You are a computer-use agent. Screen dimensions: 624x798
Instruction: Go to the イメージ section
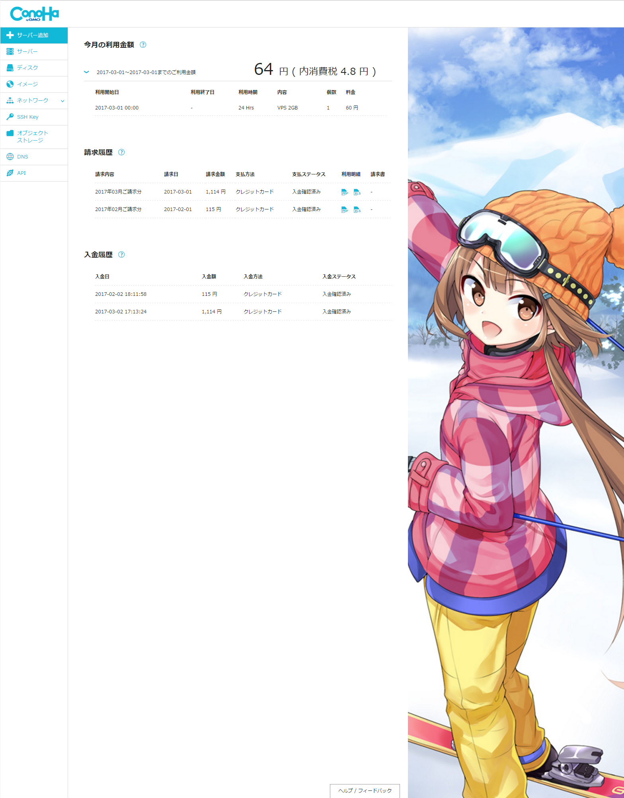[x=27, y=84]
